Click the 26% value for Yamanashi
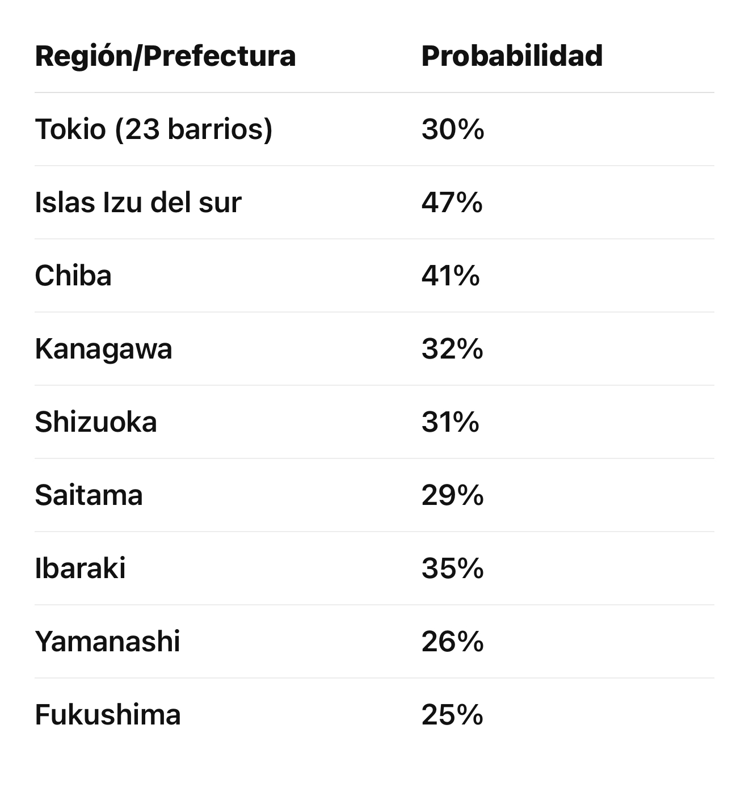Viewport: 749px width, 792px height. tap(452, 642)
